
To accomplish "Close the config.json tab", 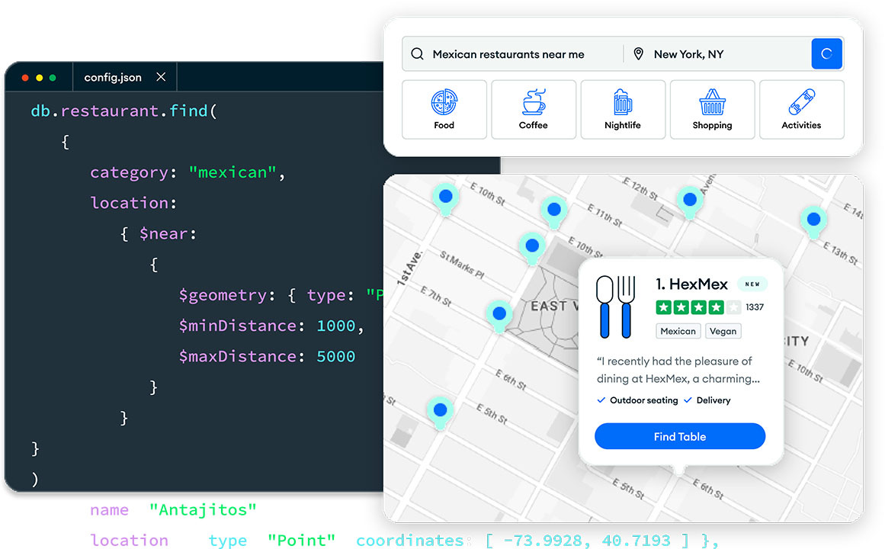I will tap(161, 77).
